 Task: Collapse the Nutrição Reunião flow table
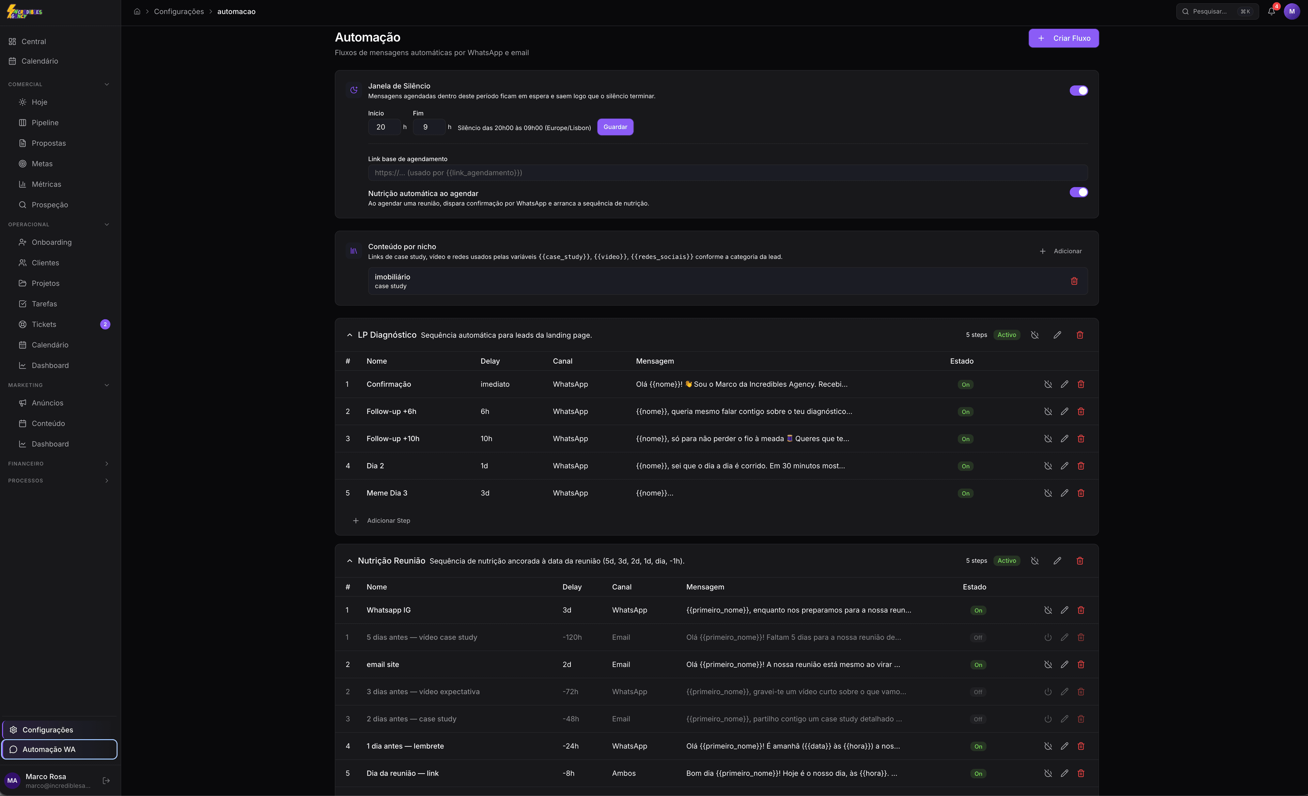(349, 561)
